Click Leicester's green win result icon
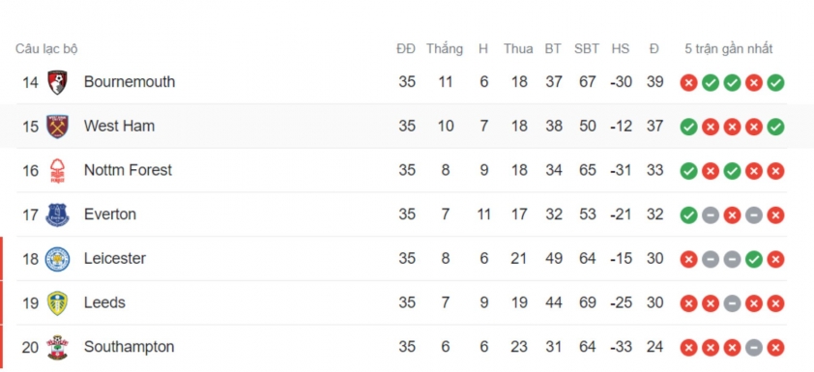Image resolution: width=814 pixels, height=372 pixels. coord(754,259)
